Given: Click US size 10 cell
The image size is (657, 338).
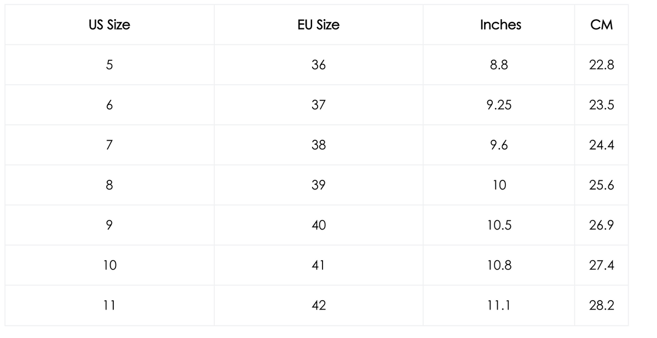Looking at the screenshot, I should (x=109, y=265).
